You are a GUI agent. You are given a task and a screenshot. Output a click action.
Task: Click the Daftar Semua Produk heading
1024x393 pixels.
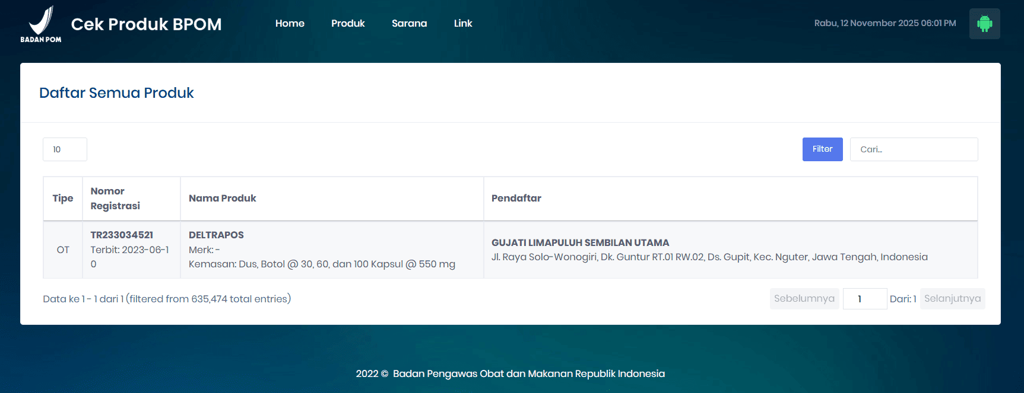click(116, 93)
